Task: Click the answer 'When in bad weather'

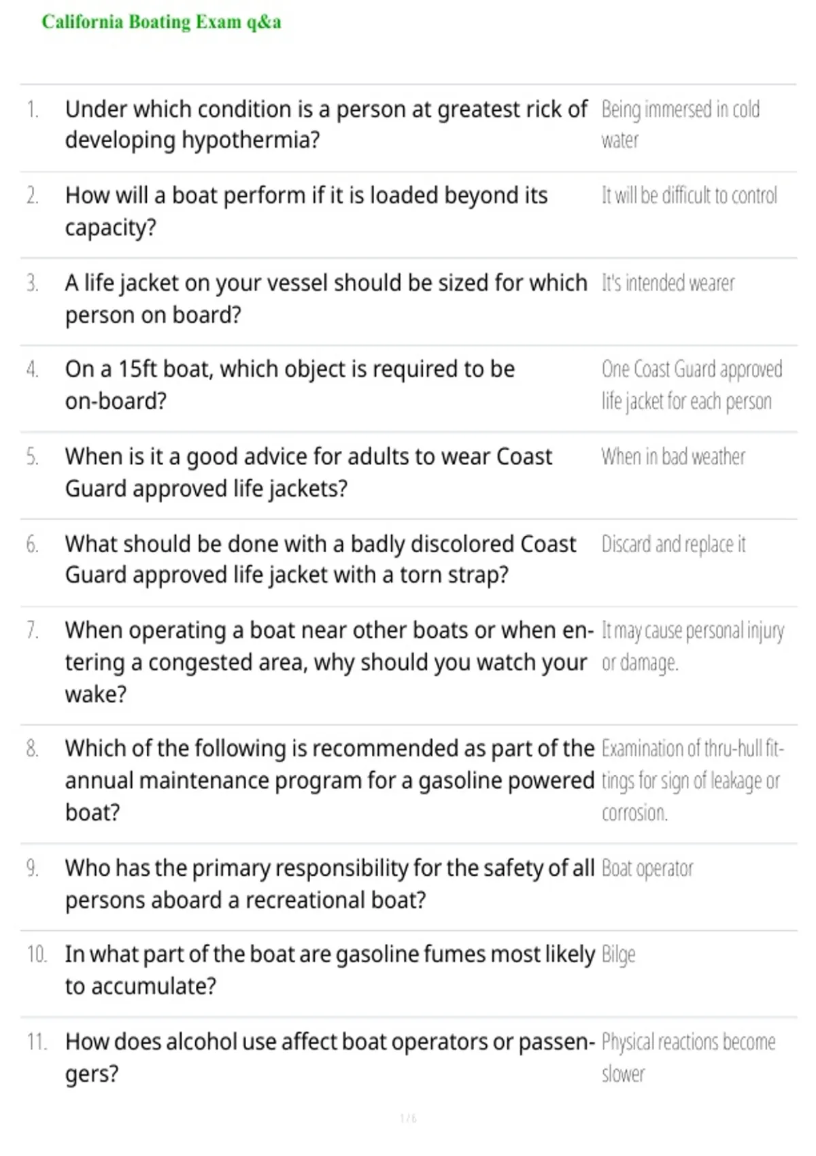Action: click(673, 457)
